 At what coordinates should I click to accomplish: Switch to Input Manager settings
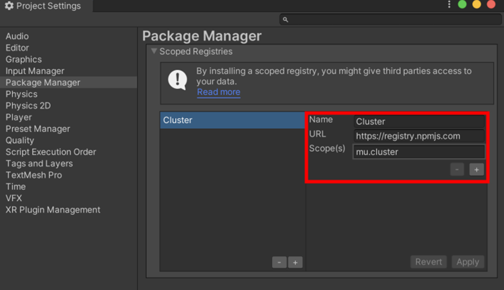(35, 71)
